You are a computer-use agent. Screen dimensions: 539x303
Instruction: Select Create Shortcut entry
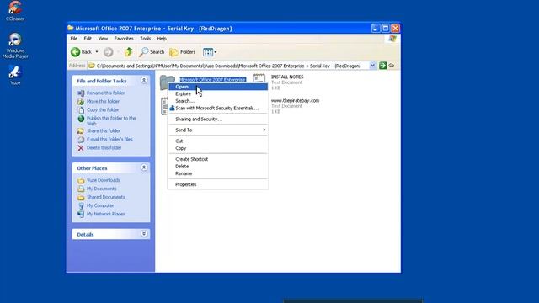(x=218, y=159)
